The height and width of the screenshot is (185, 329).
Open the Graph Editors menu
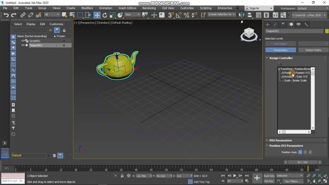127,8
